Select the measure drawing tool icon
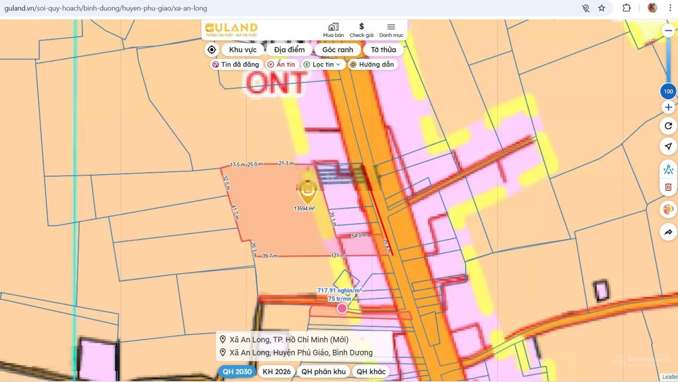This screenshot has width=678, height=382. (668, 170)
